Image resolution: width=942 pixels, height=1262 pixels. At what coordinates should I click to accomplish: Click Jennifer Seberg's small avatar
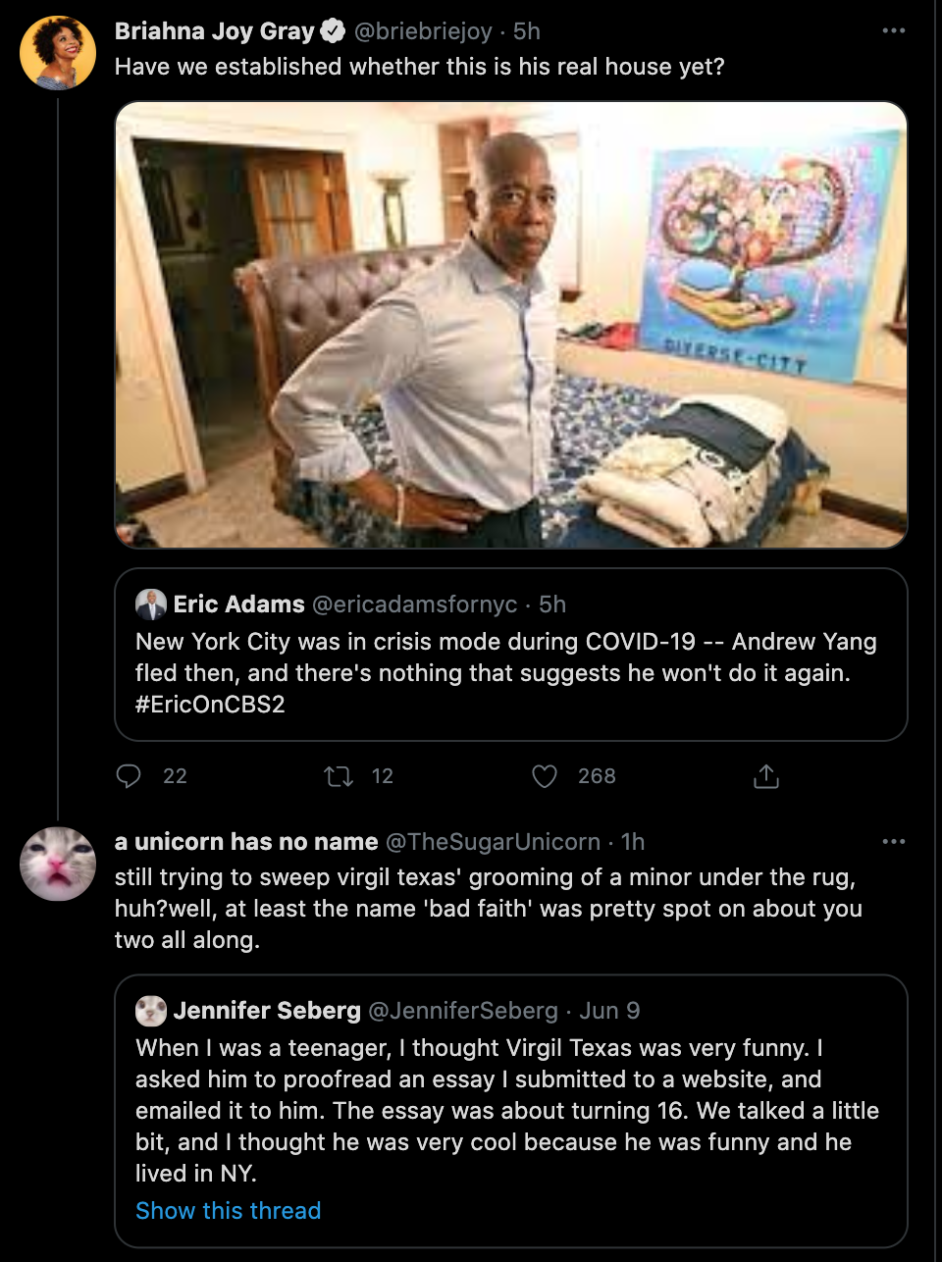pyautogui.click(x=151, y=1011)
